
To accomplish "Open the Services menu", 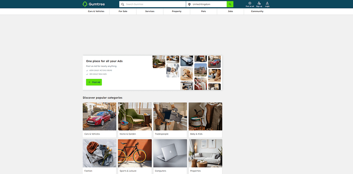I will click(x=150, y=11).
